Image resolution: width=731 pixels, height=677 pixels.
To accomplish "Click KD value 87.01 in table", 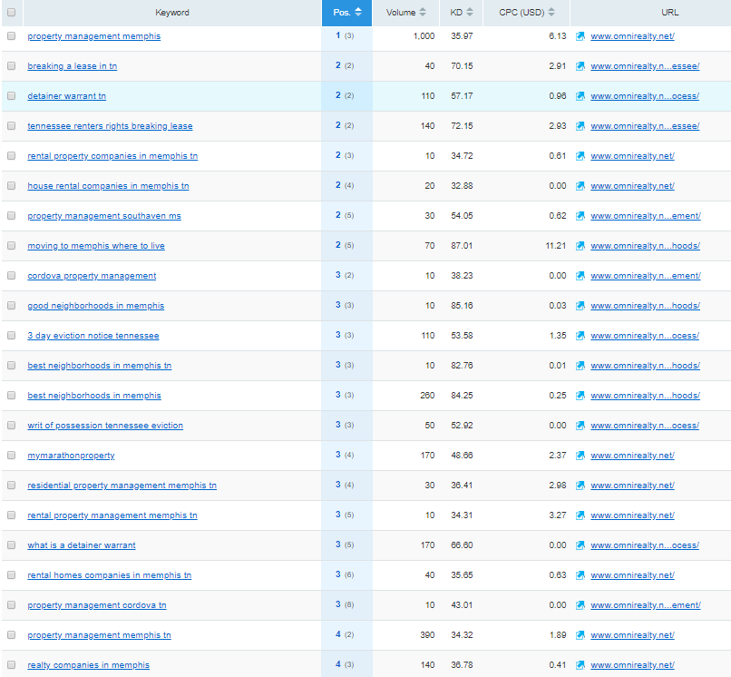I will tap(462, 245).
